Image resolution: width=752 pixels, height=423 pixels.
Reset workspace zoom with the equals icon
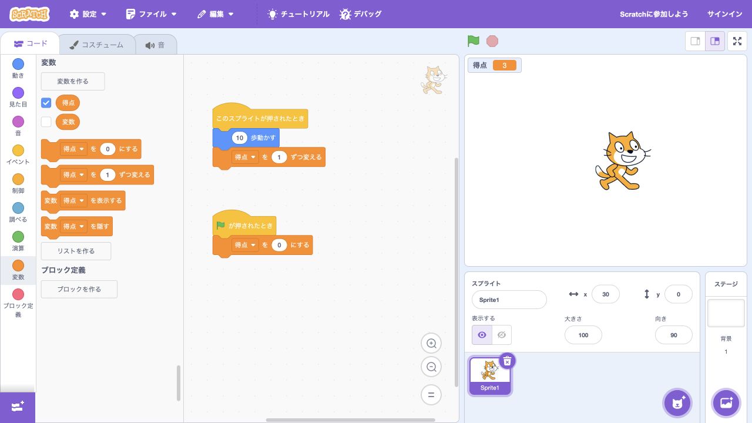[x=431, y=395]
